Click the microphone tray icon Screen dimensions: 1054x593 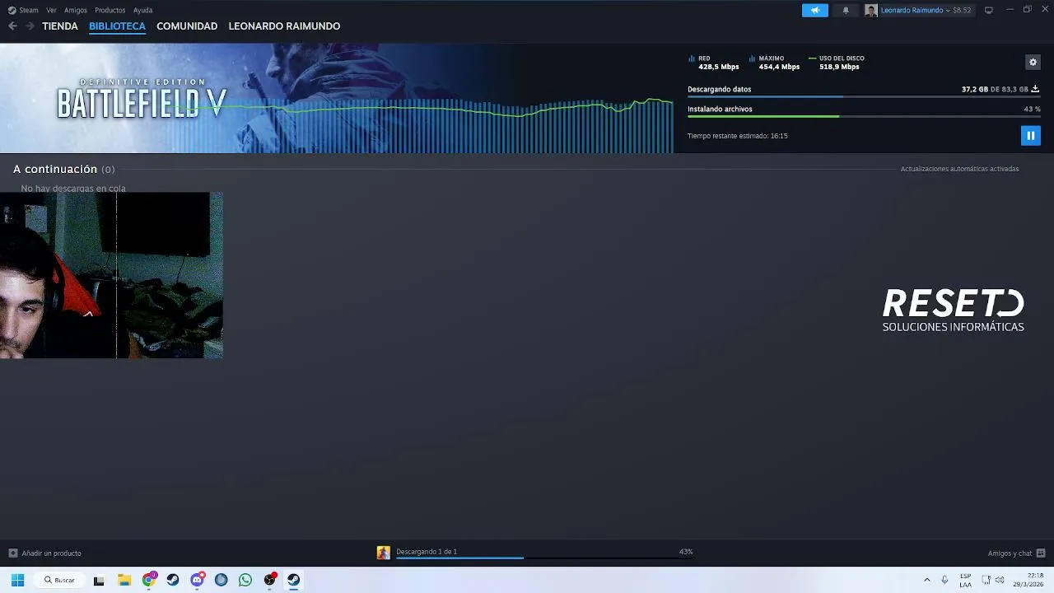point(944,580)
